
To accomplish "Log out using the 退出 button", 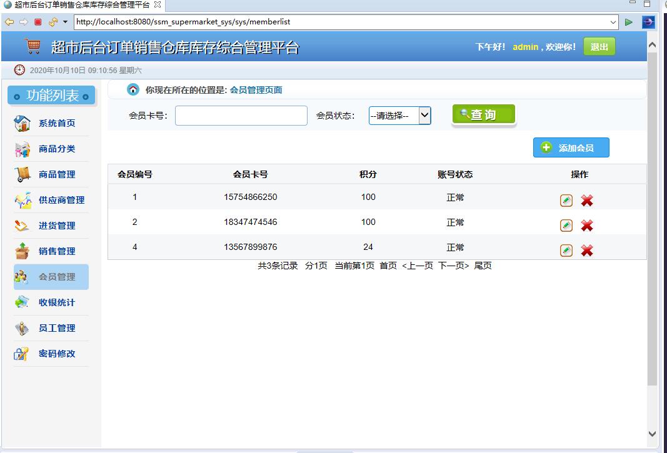I will (599, 46).
